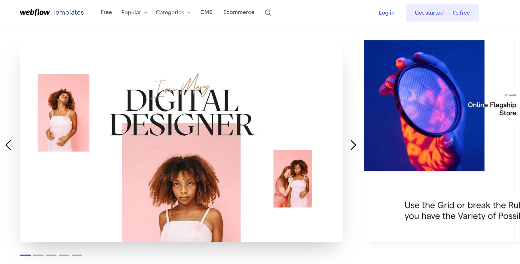Viewport: 520px width, 264px height.
Task: Click the Log in link
Action: click(386, 13)
